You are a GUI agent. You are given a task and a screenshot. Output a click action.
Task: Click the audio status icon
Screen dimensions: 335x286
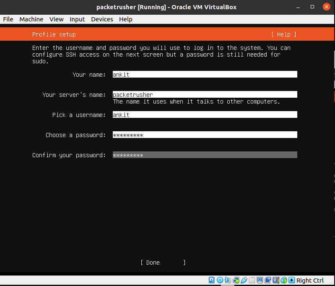coord(228,280)
